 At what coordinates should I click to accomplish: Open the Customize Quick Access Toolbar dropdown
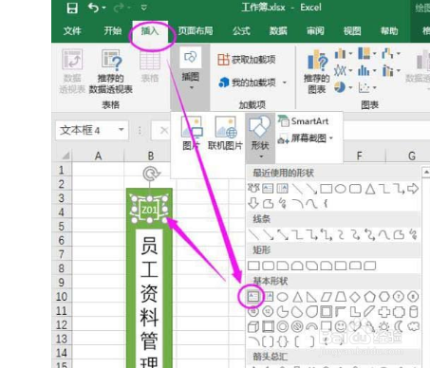coord(144,8)
